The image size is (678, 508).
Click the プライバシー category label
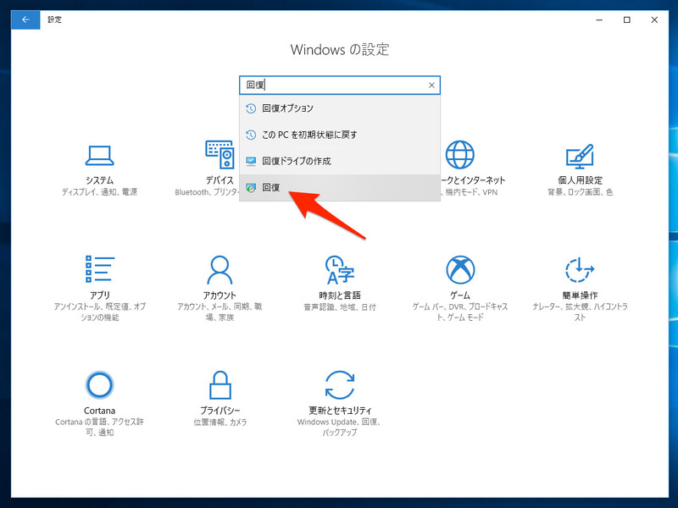220,410
